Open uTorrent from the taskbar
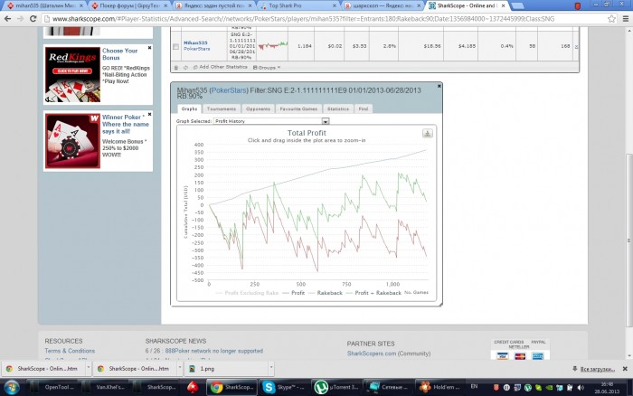633x396 pixels. (335, 387)
